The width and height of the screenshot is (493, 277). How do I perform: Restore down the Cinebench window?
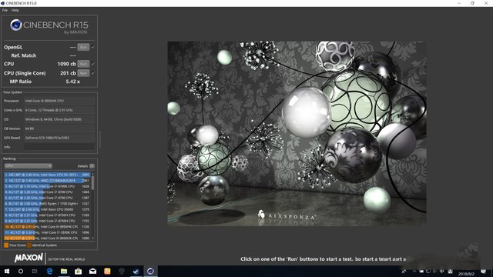pyautogui.click(x=472, y=3)
